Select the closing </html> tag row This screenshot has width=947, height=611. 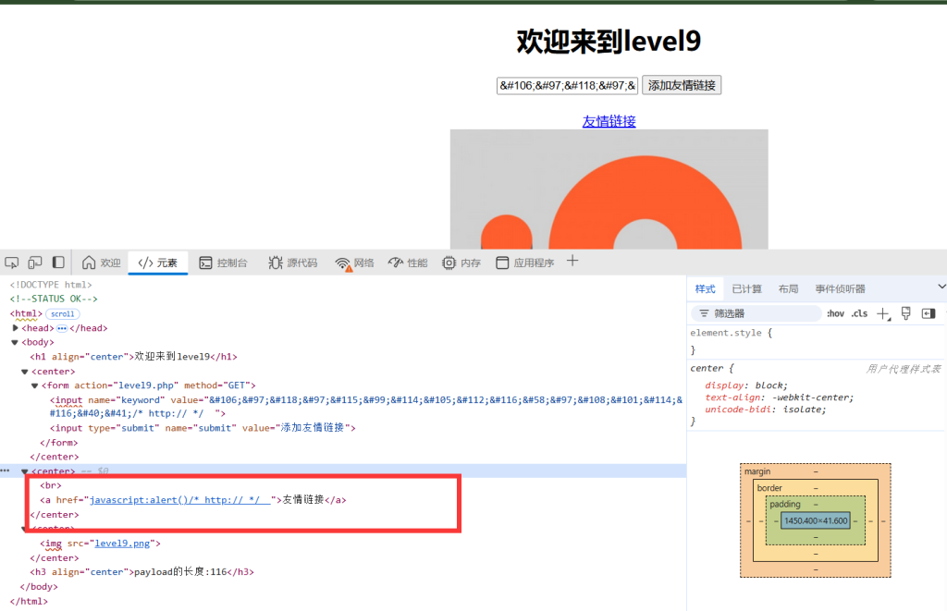click(x=29, y=602)
